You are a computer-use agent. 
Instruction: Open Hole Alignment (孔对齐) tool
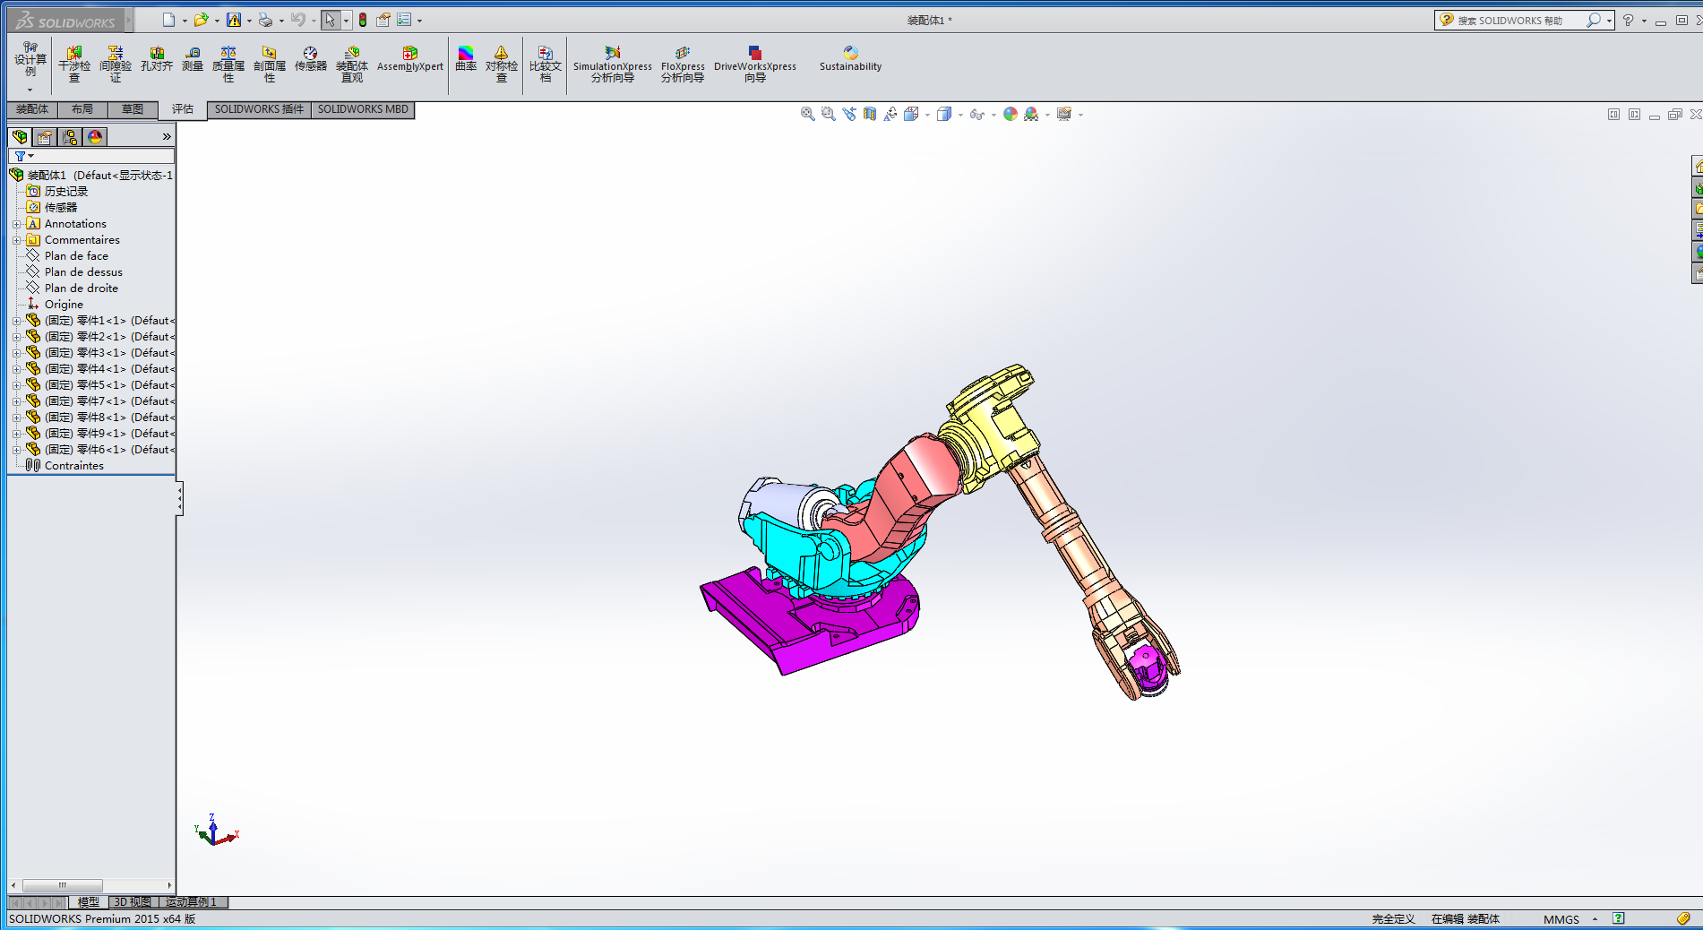click(x=156, y=59)
